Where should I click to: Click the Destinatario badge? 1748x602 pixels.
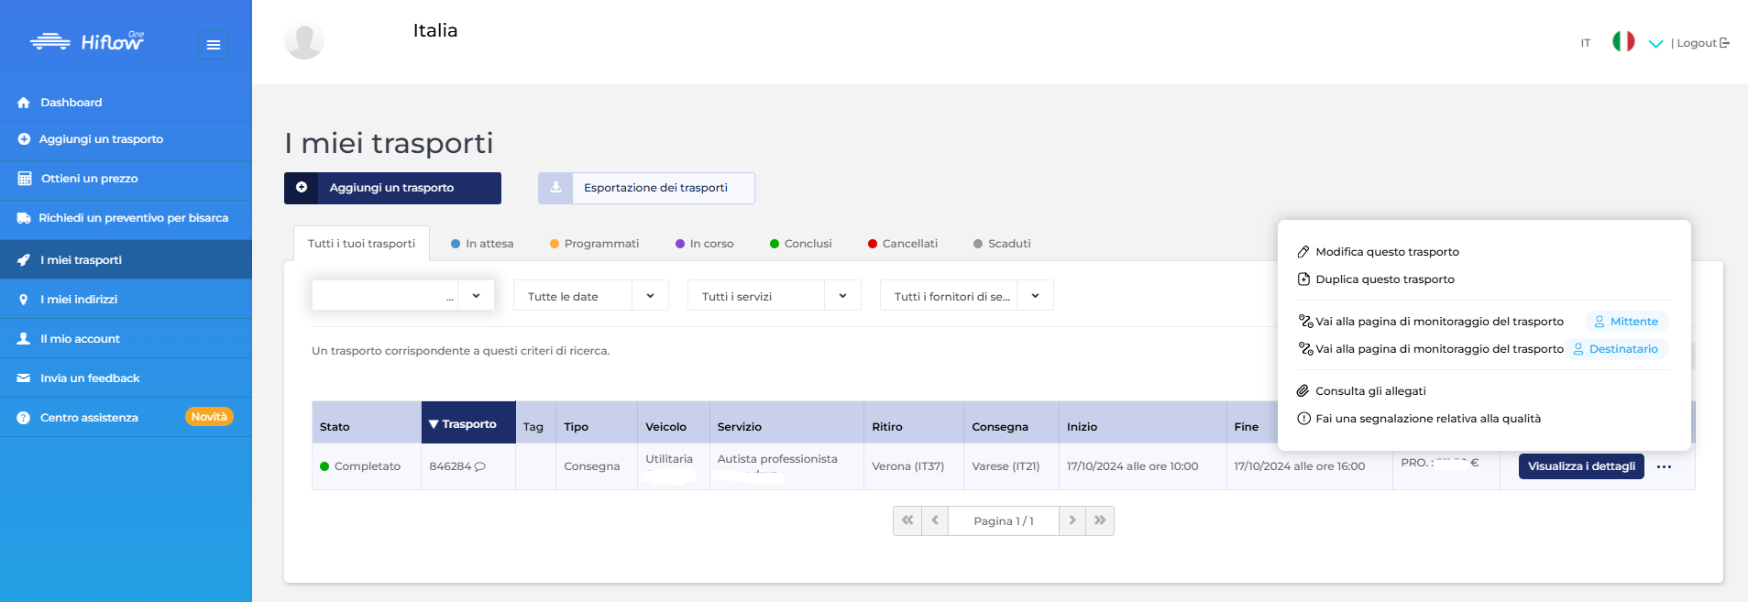pos(1616,349)
